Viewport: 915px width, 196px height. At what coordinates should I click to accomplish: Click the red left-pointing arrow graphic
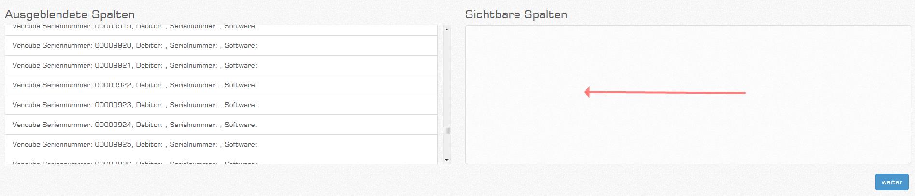[x=665, y=92]
